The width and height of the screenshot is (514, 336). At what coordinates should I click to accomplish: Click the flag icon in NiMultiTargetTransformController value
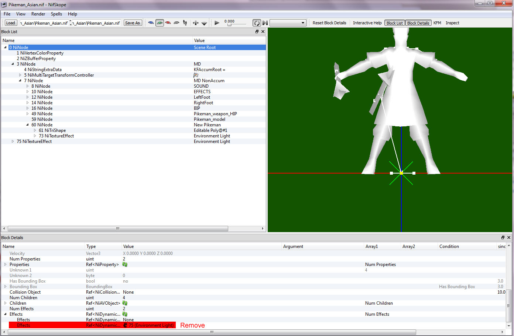[x=196, y=75]
